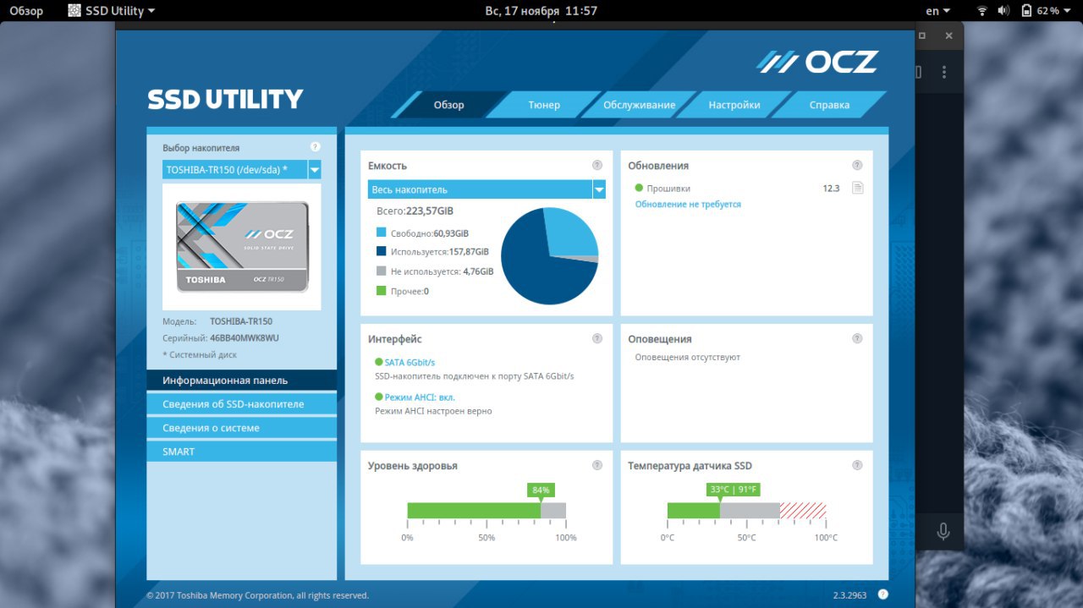Image resolution: width=1083 pixels, height=608 pixels.
Task: Click the OCZ TR150 drive thumbnail image
Action: pyautogui.click(x=242, y=247)
